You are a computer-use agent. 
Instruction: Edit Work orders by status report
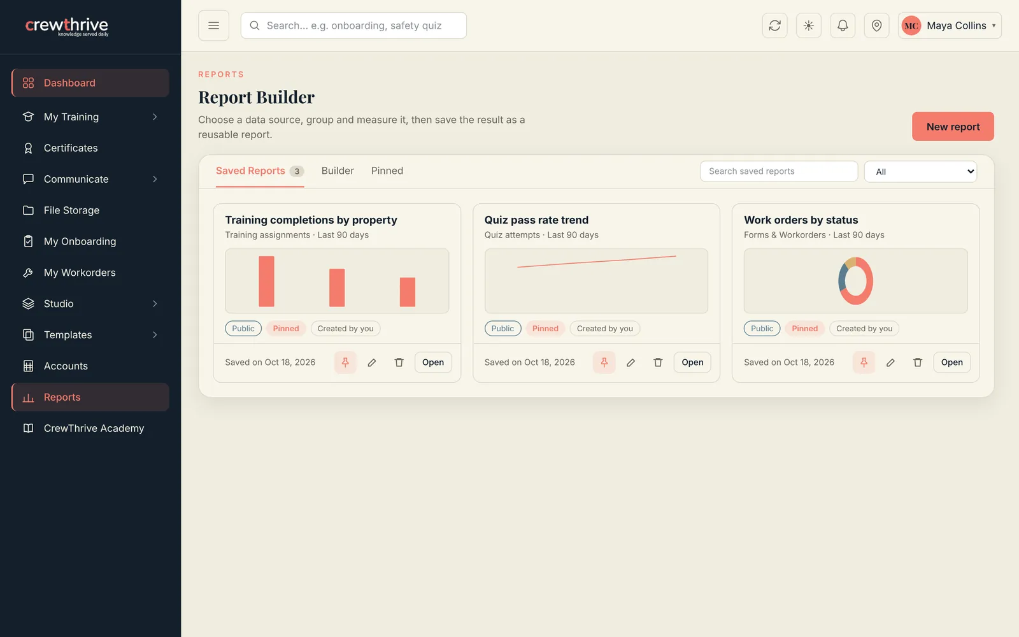tap(890, 362)
